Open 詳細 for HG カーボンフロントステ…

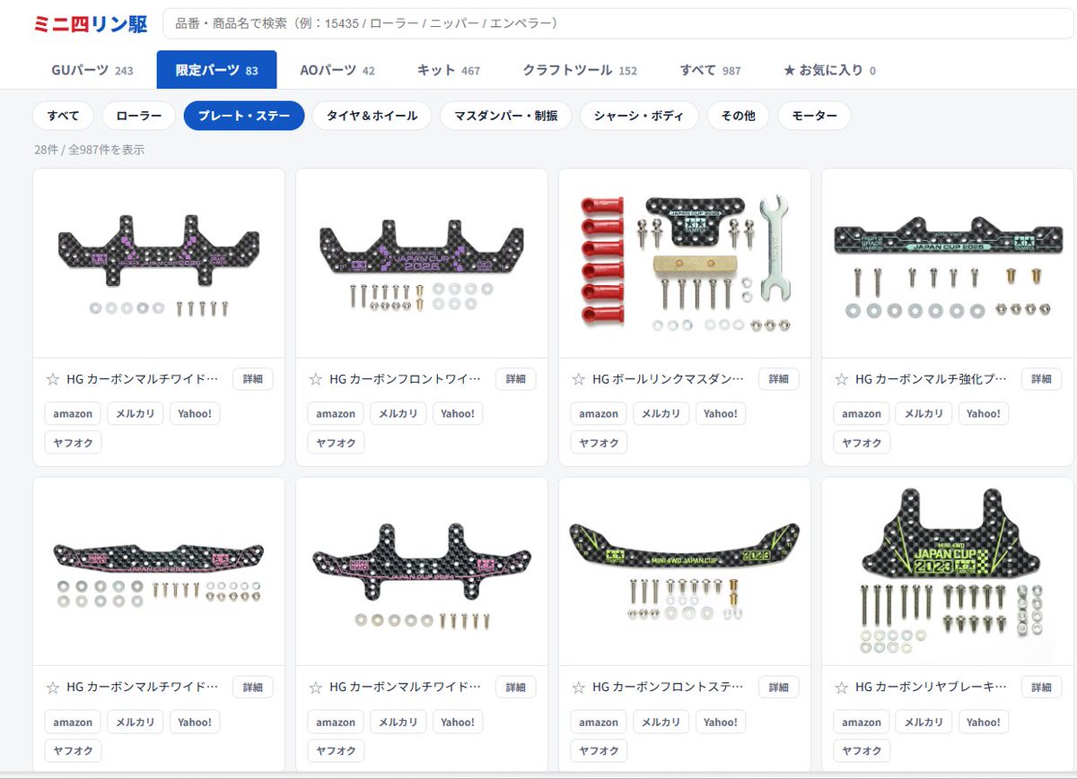[778, 688]
